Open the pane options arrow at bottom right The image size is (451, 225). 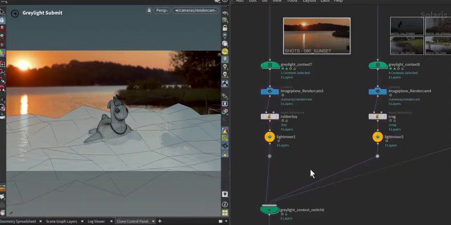pos(226,221)
